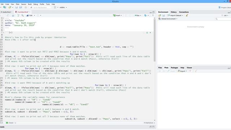This screenshot has height=130, width=231.
Task: Toggle document outline icon
Action: click(153, 16)
